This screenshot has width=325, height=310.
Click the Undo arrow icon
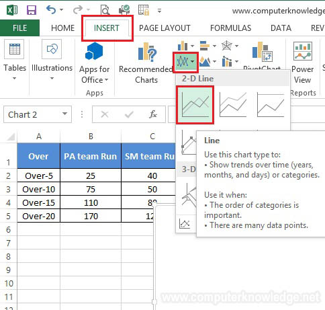(51, 10)
